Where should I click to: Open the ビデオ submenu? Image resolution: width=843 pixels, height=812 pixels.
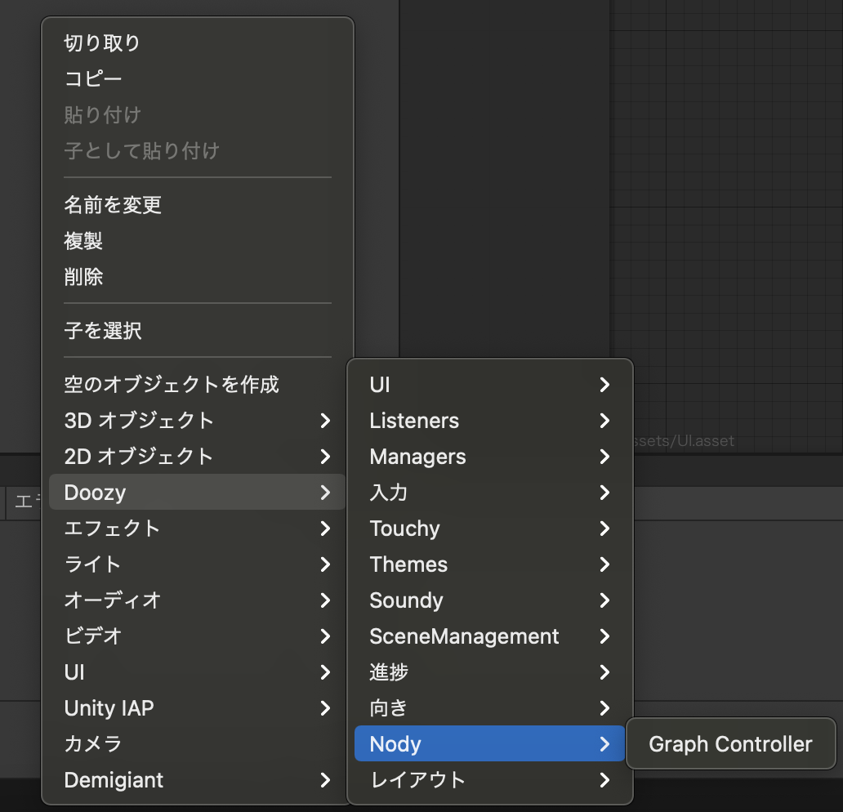tap(198, 636)
